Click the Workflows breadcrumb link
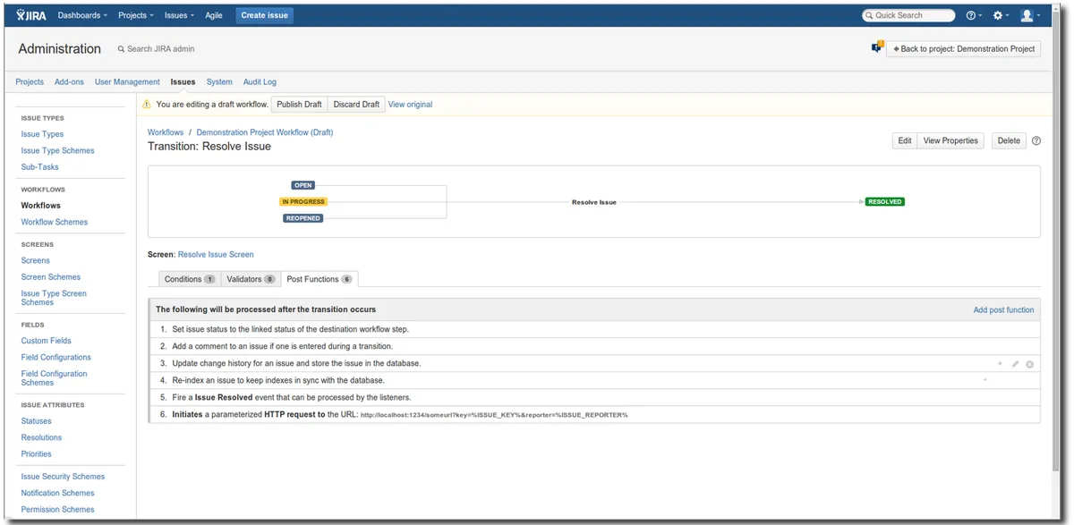The height and width of the screenshot is (525, 1074). 166,132
